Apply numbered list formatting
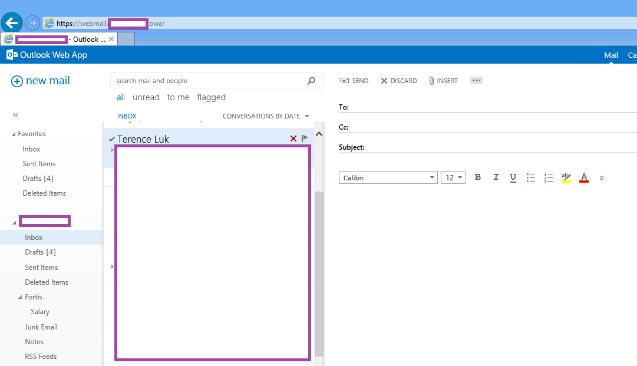Screen dimensions: 637x366 click(x=549, y=177)
